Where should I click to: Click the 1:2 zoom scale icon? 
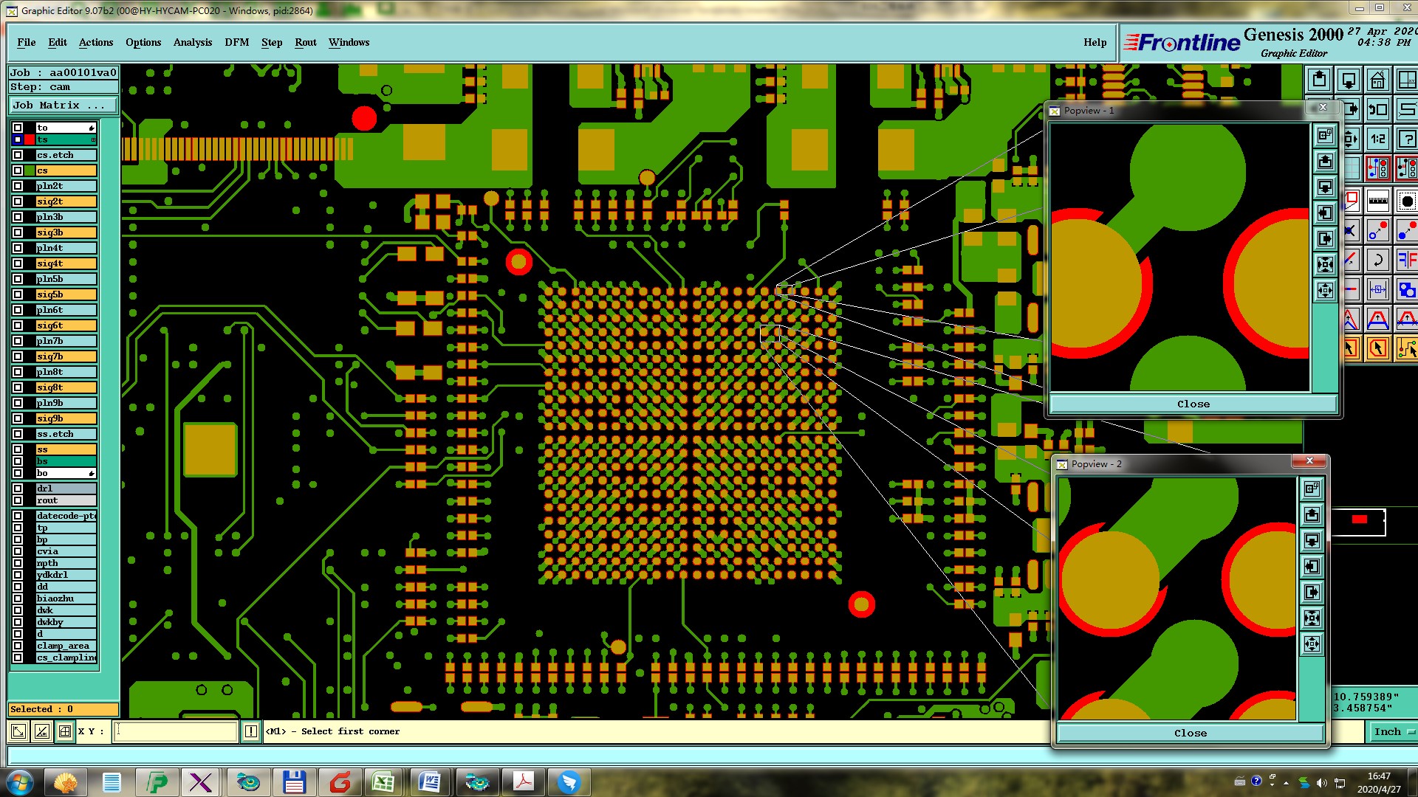click(1377, 139)
